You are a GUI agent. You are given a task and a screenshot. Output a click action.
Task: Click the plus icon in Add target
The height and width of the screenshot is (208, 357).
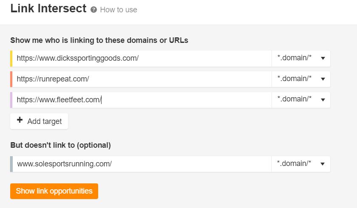click(20, 120)
